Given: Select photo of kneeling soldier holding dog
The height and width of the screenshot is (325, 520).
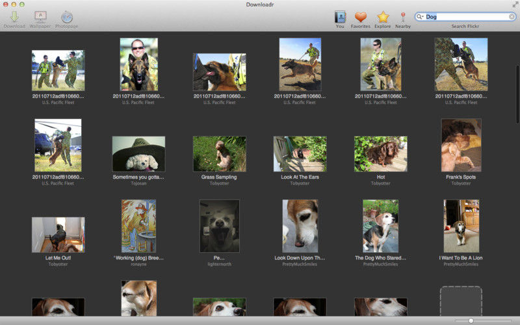Looking at the screenshot, I should [x=381, y=64].
